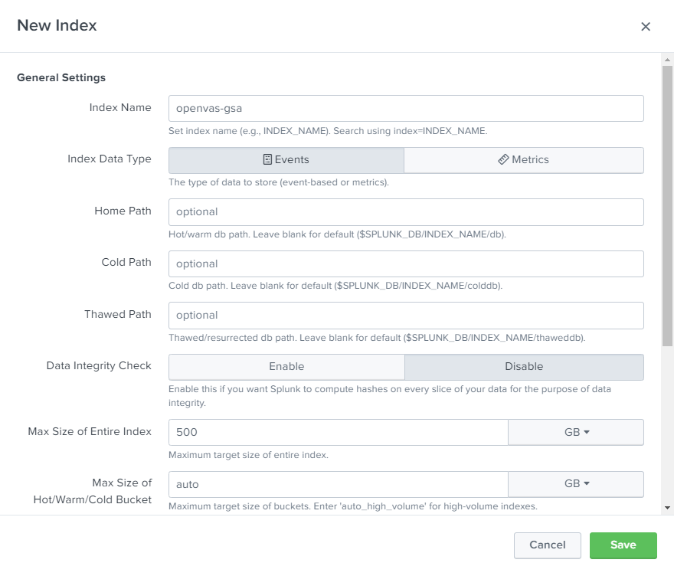Open GB unit dropdown for max index size

(576, 433)
